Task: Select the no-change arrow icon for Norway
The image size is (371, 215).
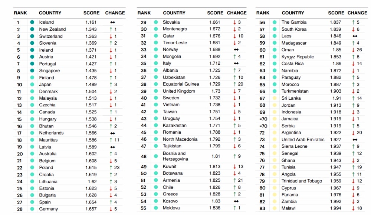Action: [x=236, y=50]
